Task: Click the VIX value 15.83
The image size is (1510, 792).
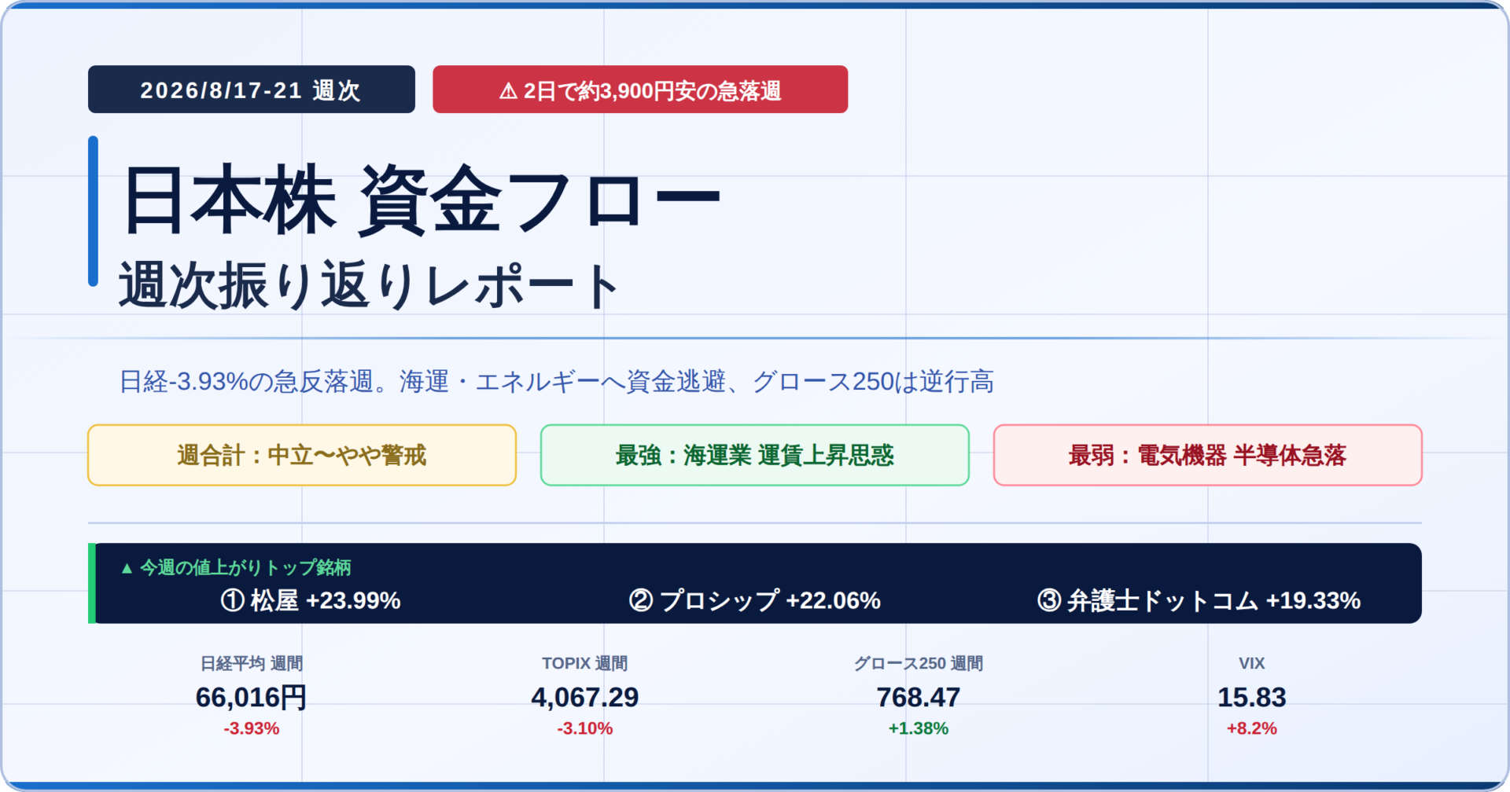Action: (1252, 697)
